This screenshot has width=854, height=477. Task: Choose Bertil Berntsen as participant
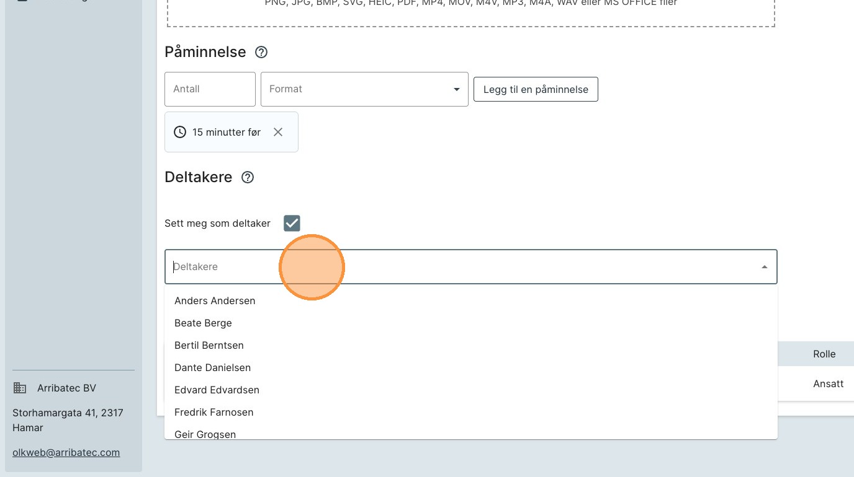[x=209, y=346]
